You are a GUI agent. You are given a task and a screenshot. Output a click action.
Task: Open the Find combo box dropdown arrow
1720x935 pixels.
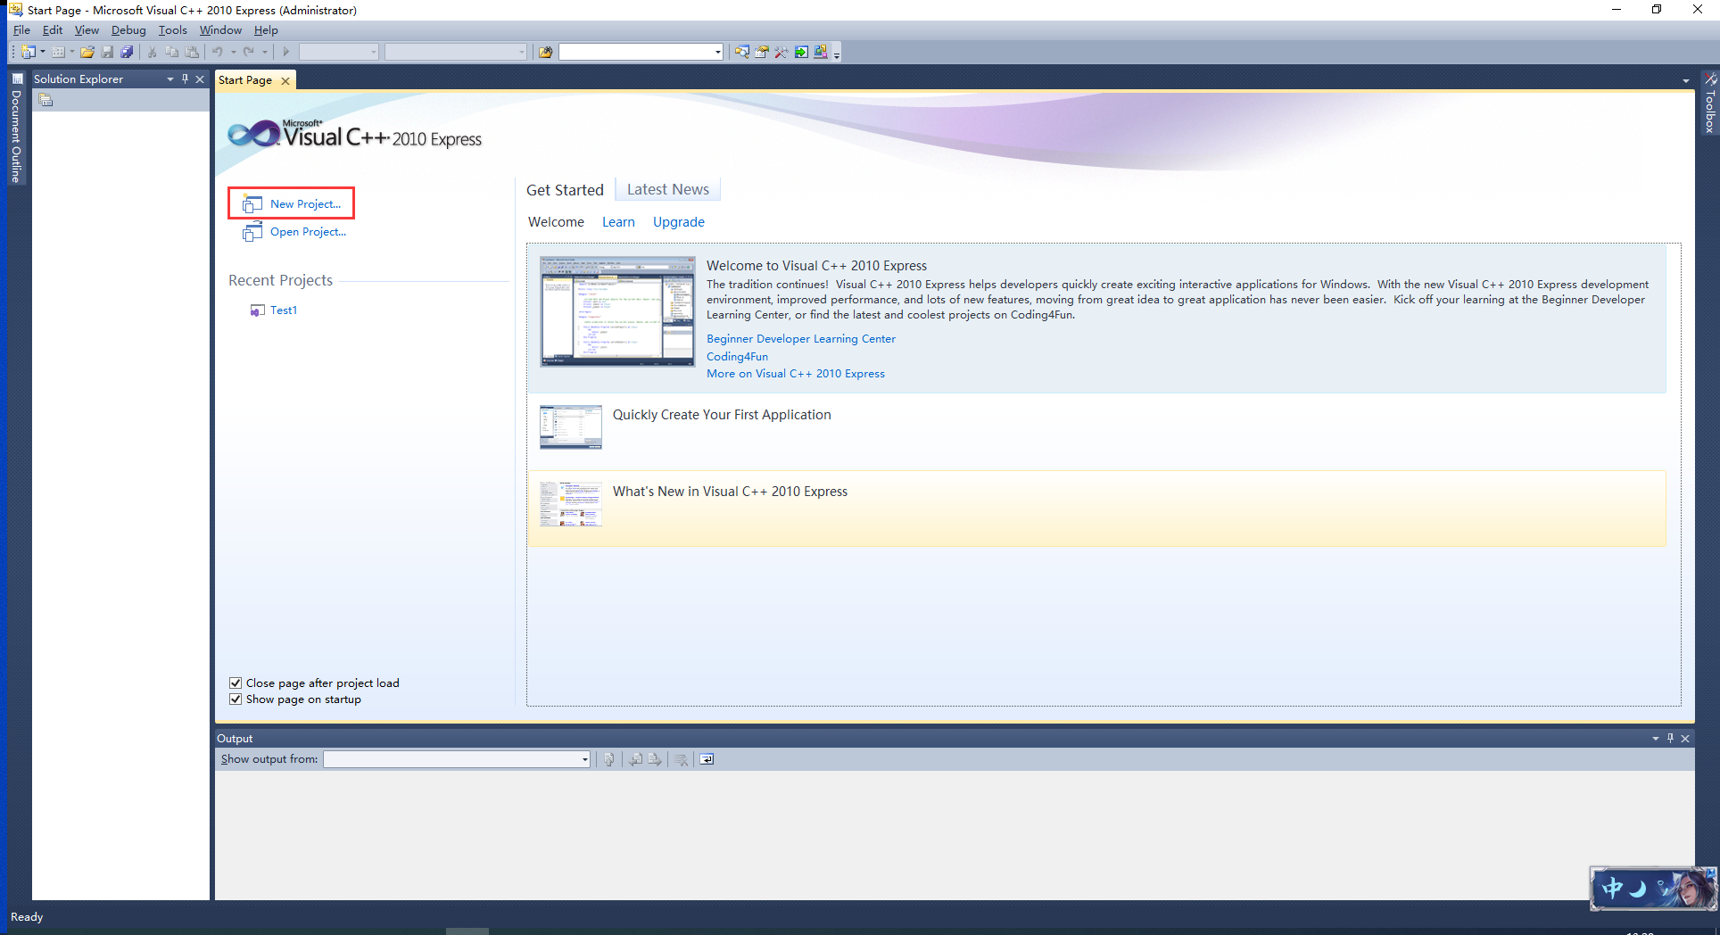[718, 52]
